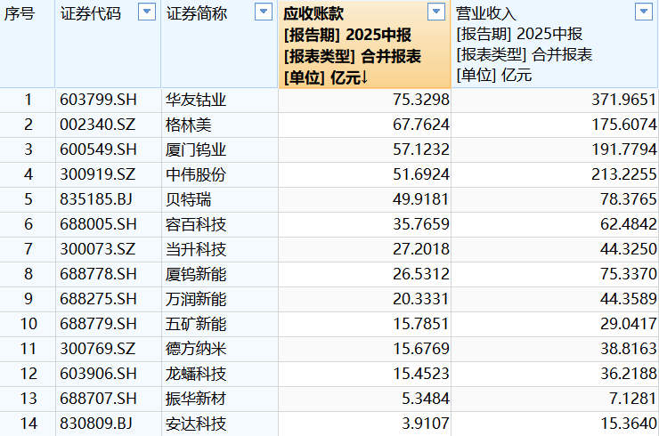Select the 厦门钨业 name cell
Image resolution: width=659 pixels, height=436 pixels.
[x=196, y=149]
